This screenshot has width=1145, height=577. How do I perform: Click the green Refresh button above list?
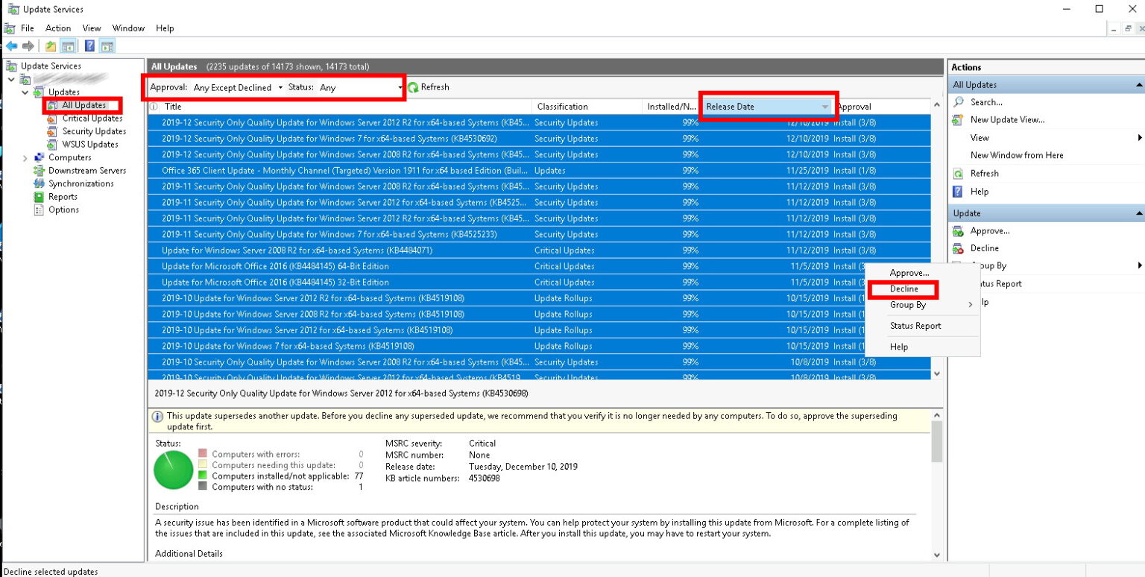[x=429, y=87]
